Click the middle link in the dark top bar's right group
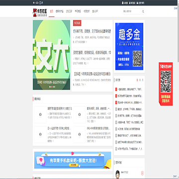 tap(132, 3)
